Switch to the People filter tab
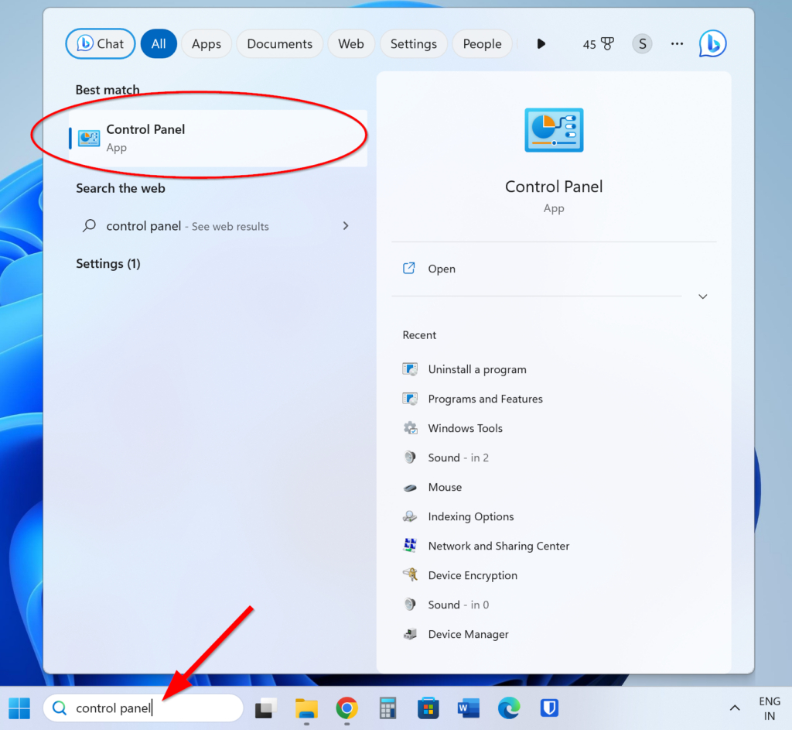Image resolution: width=792 pixels, height=730 pixels. click(x=482, y=44)
